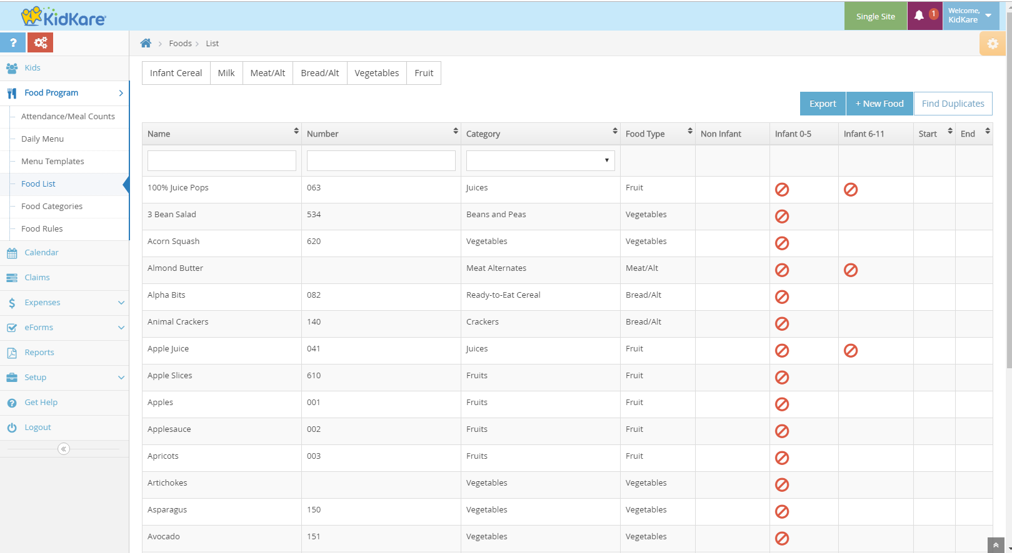This screenshot has width=1012, height=553.
Task: Toggle Infant 0-5 block for Applesauce
Action: (782, 431)
